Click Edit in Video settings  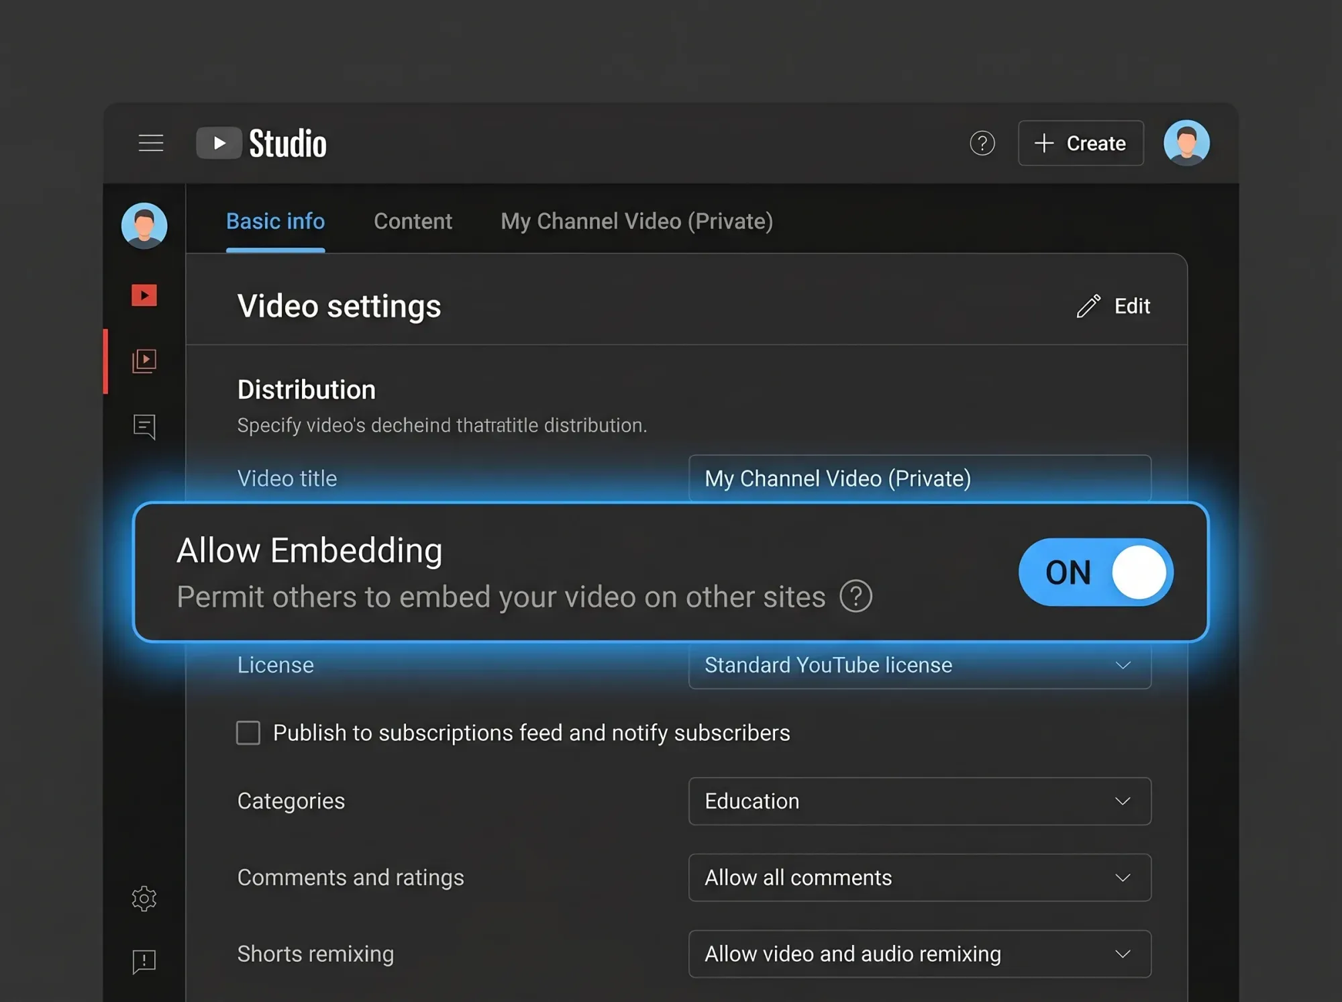point(1114,306)
